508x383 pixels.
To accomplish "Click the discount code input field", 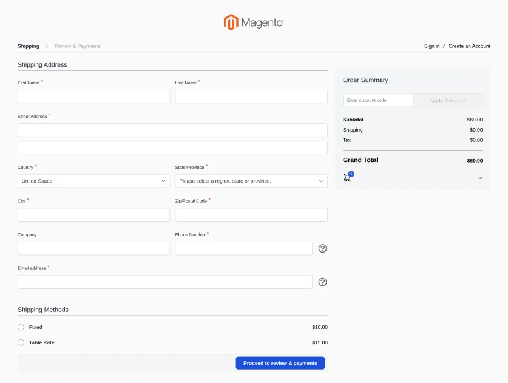I will pyautogui.click(x=378, y=100).
